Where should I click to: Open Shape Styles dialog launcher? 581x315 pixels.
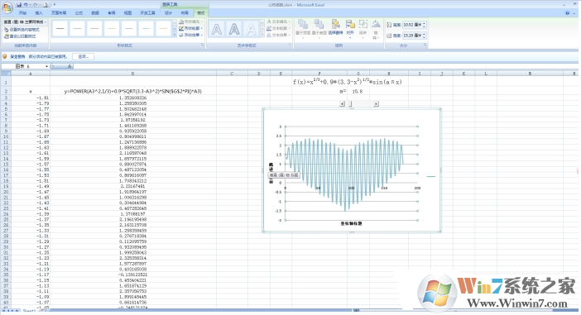pyautogui.click(x=203, y=45)
